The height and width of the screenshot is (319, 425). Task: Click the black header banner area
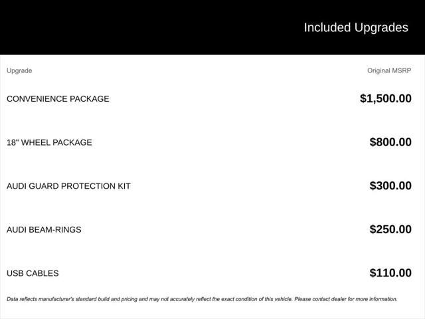coord(212,27)
